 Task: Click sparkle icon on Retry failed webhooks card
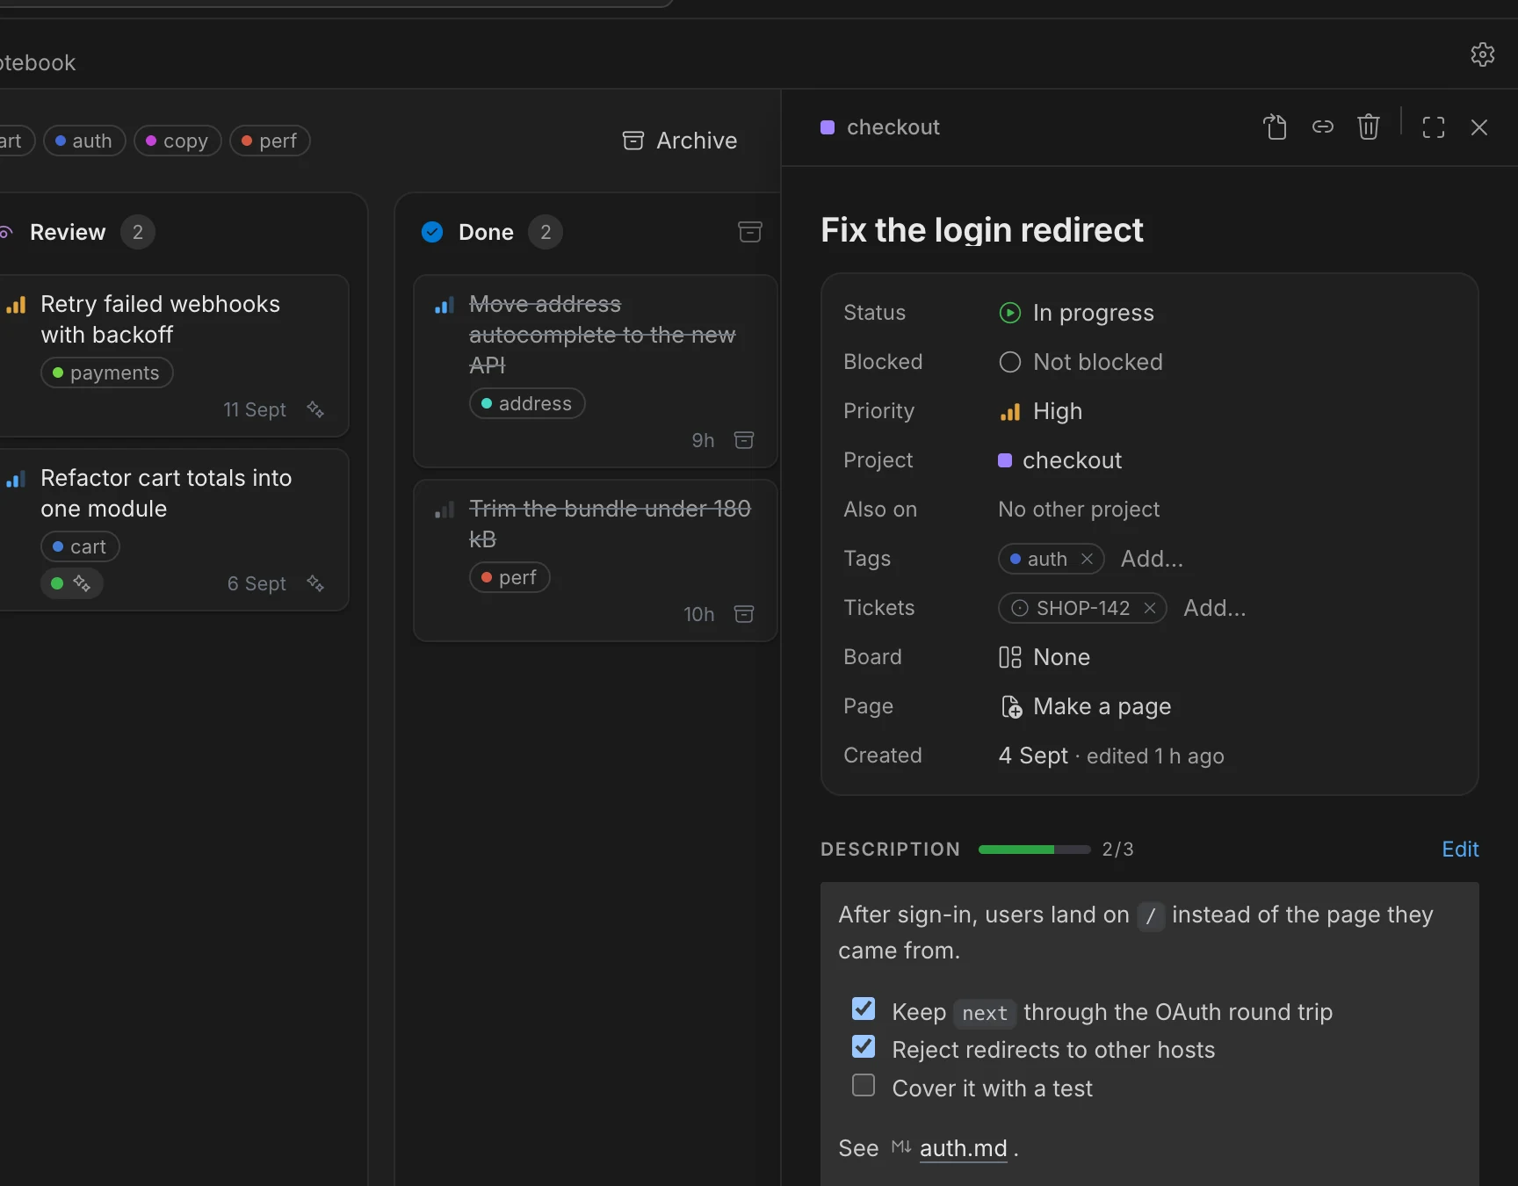(315, 409)
